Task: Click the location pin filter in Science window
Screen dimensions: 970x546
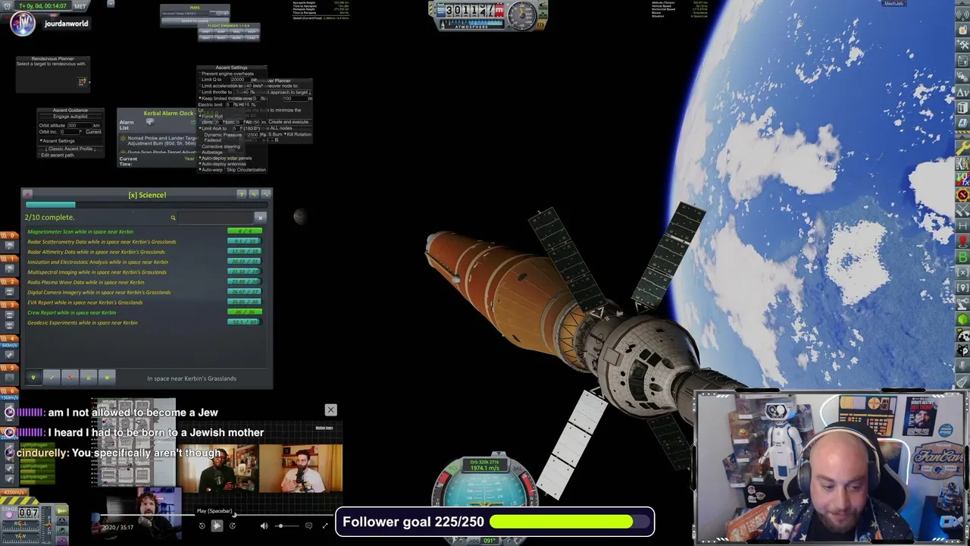Action: [33, 378]
